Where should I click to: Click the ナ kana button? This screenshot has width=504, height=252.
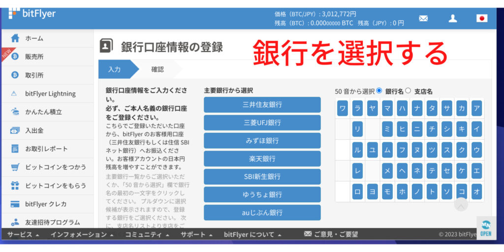[417, 108]
